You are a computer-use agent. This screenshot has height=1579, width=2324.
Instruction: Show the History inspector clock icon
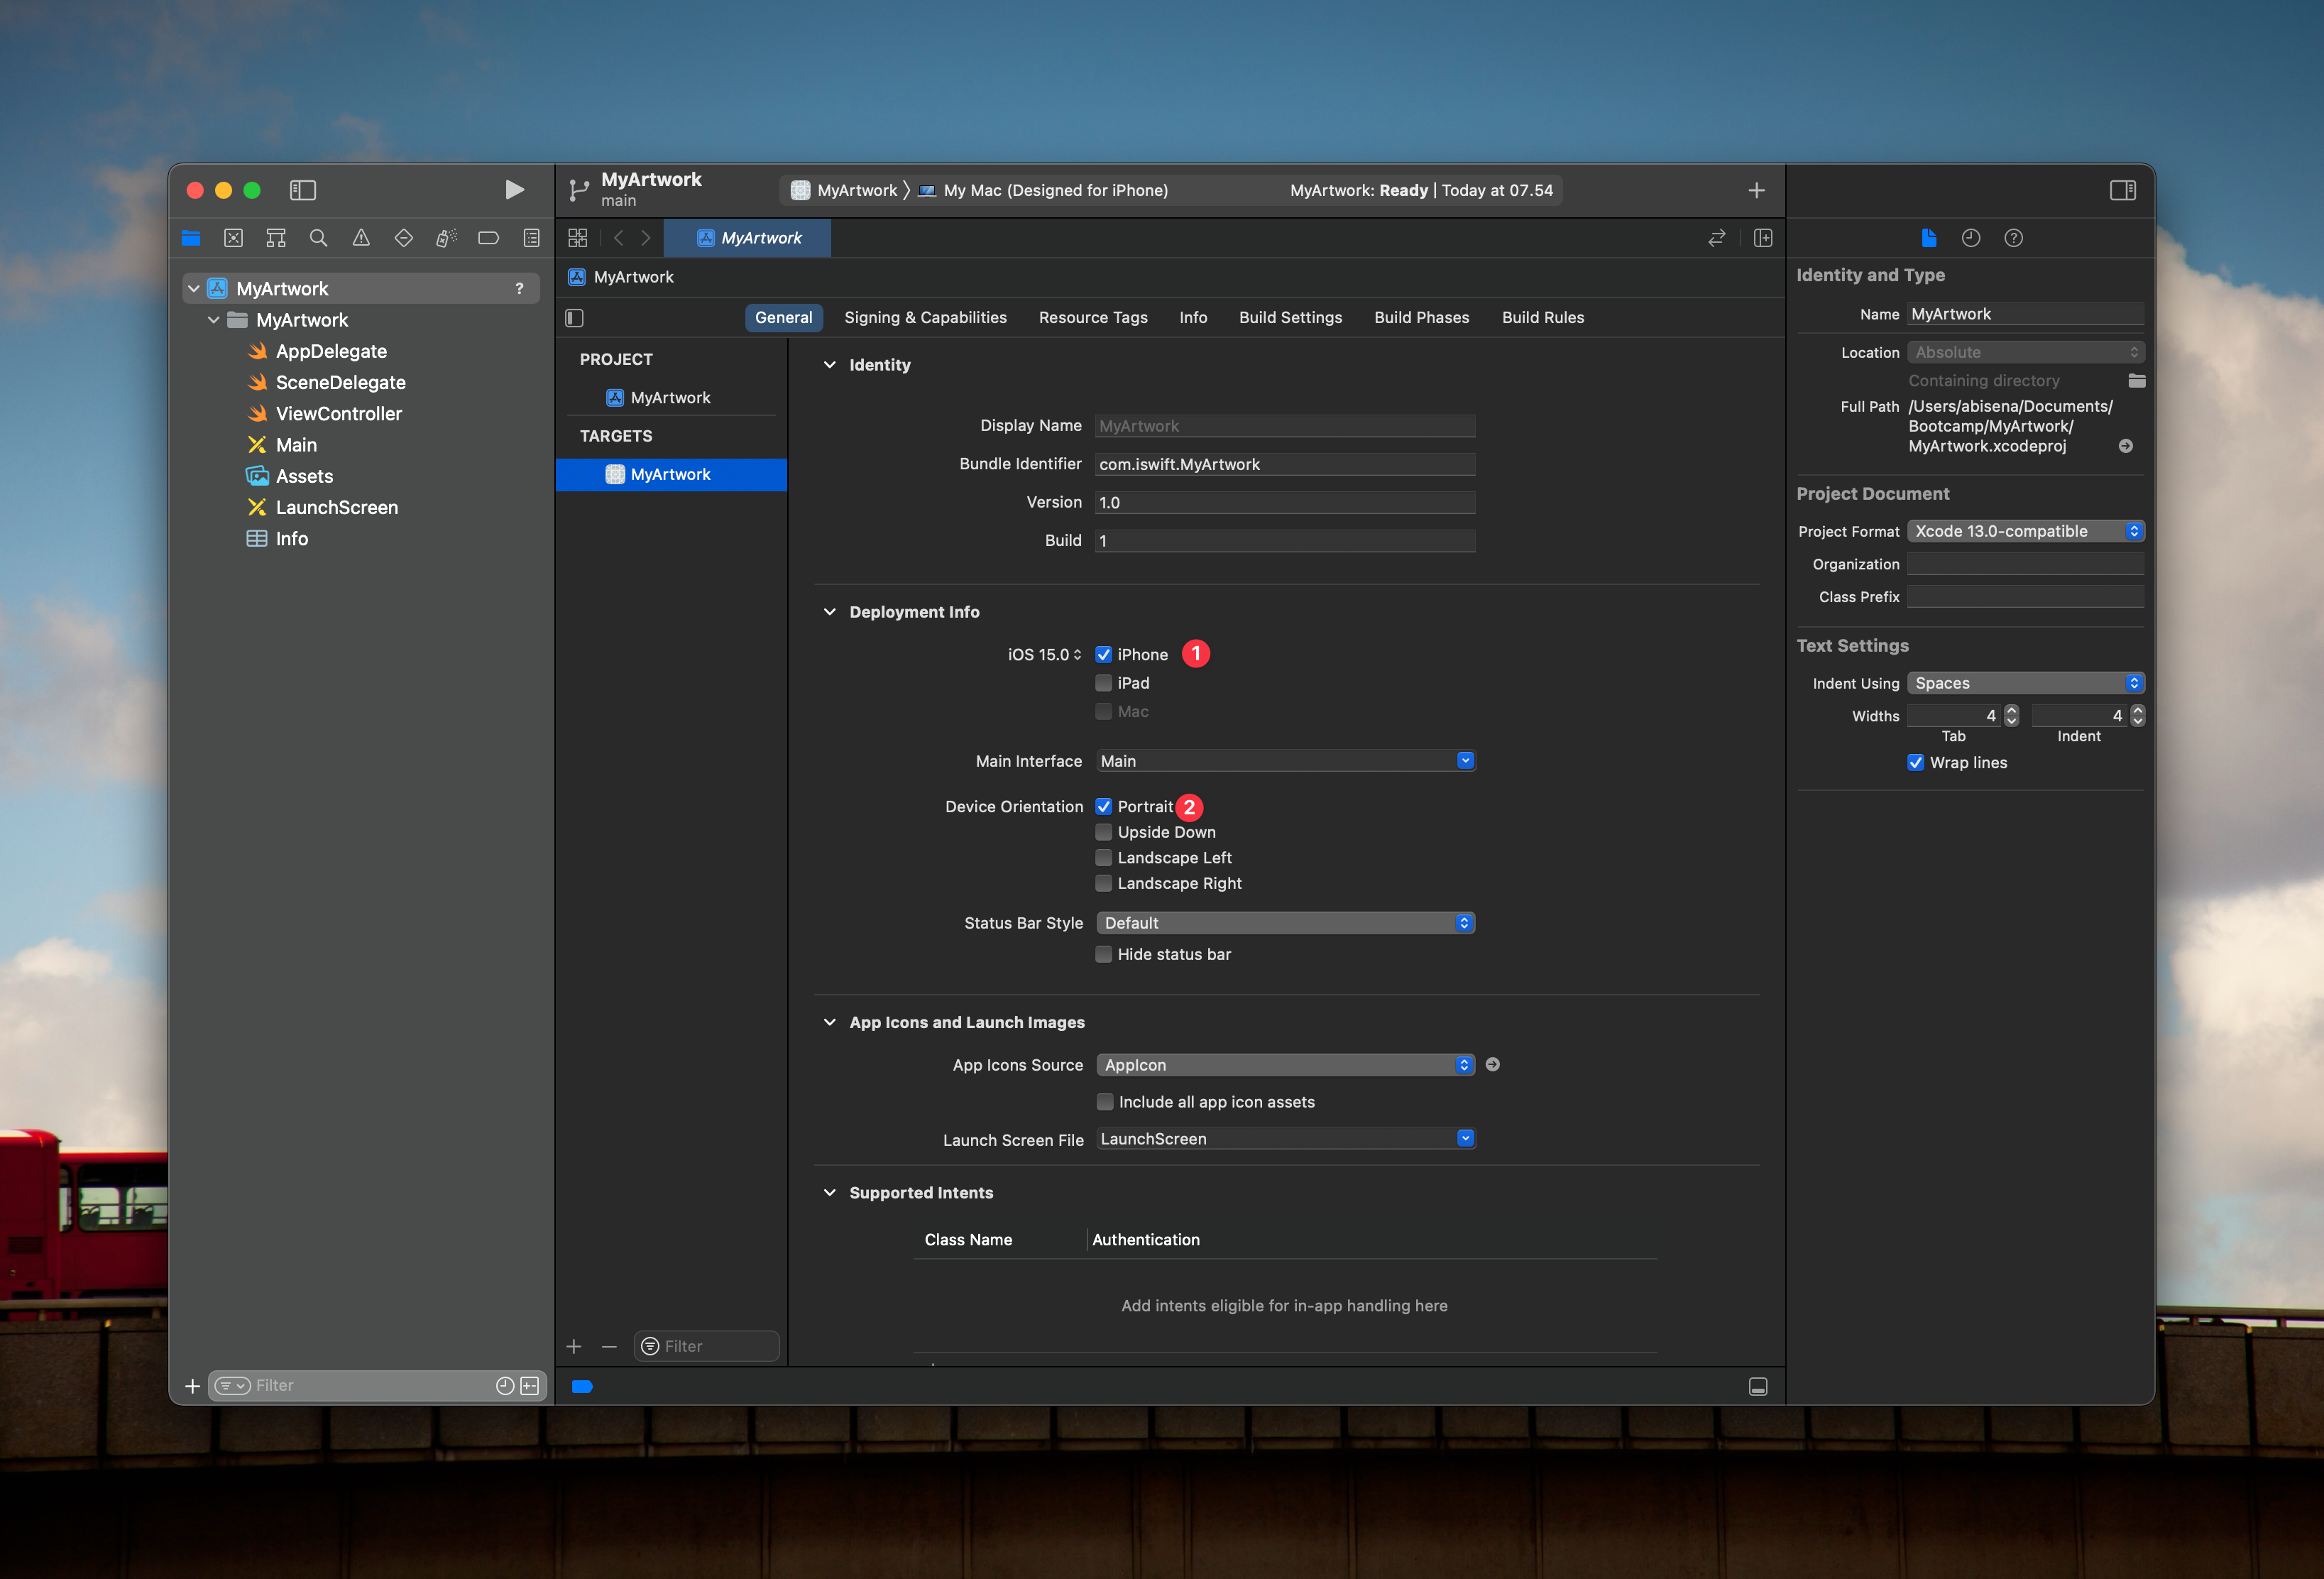[x=1971, y=238]
